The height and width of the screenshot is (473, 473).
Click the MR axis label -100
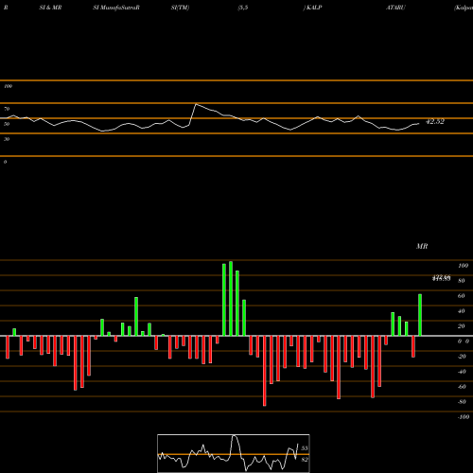[x=464, y=417]
